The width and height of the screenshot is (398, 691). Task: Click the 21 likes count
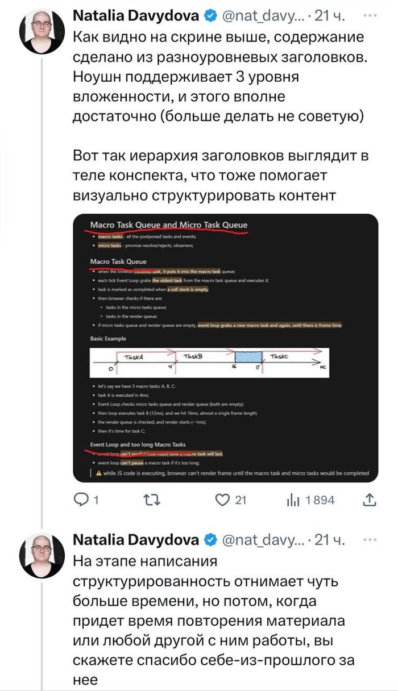(x=240, y=500)
